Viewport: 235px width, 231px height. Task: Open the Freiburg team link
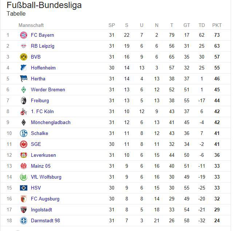pos(40,101)
